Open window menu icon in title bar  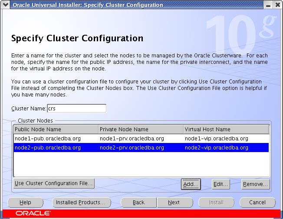(5, 4)
